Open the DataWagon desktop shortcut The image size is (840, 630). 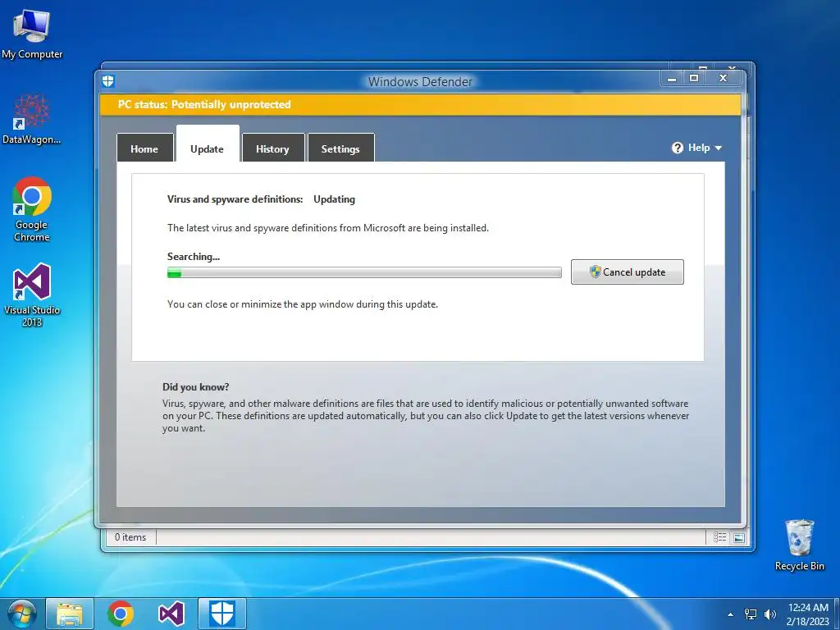32,119
